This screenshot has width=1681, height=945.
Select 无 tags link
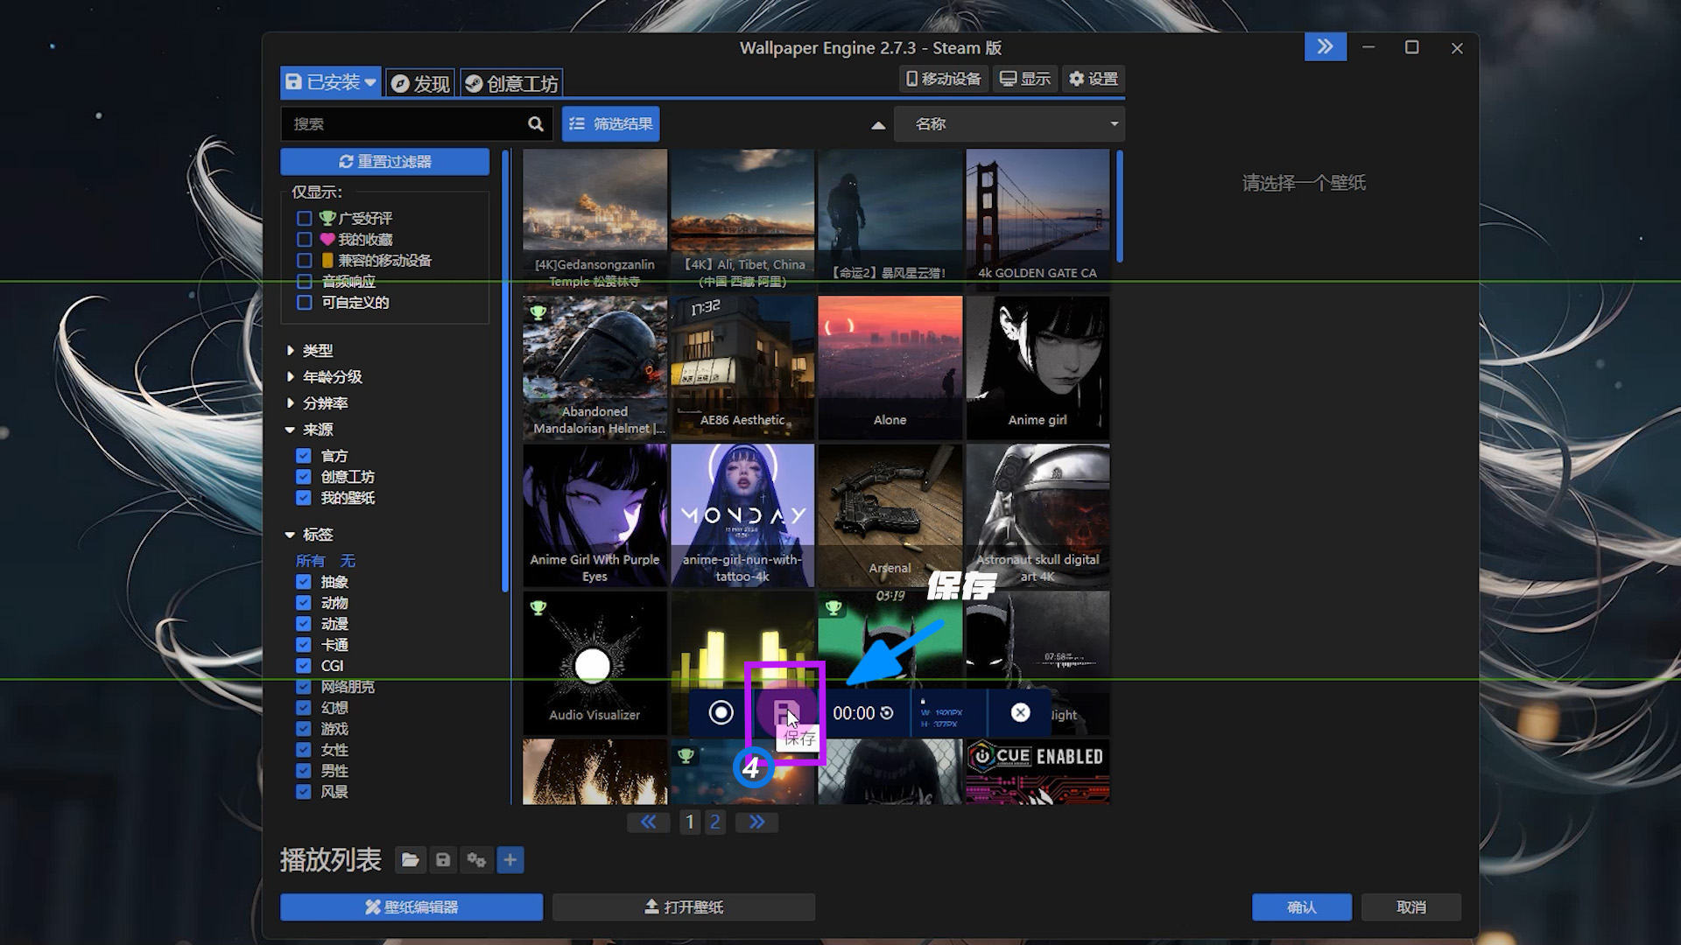pyautogui.click(x=348, y=561)
